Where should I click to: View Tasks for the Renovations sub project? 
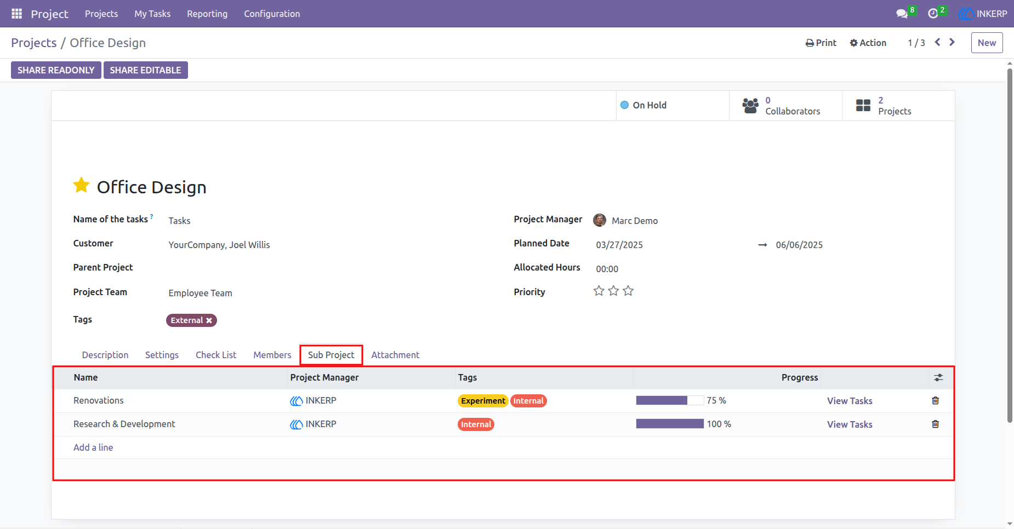coord(850,401)
